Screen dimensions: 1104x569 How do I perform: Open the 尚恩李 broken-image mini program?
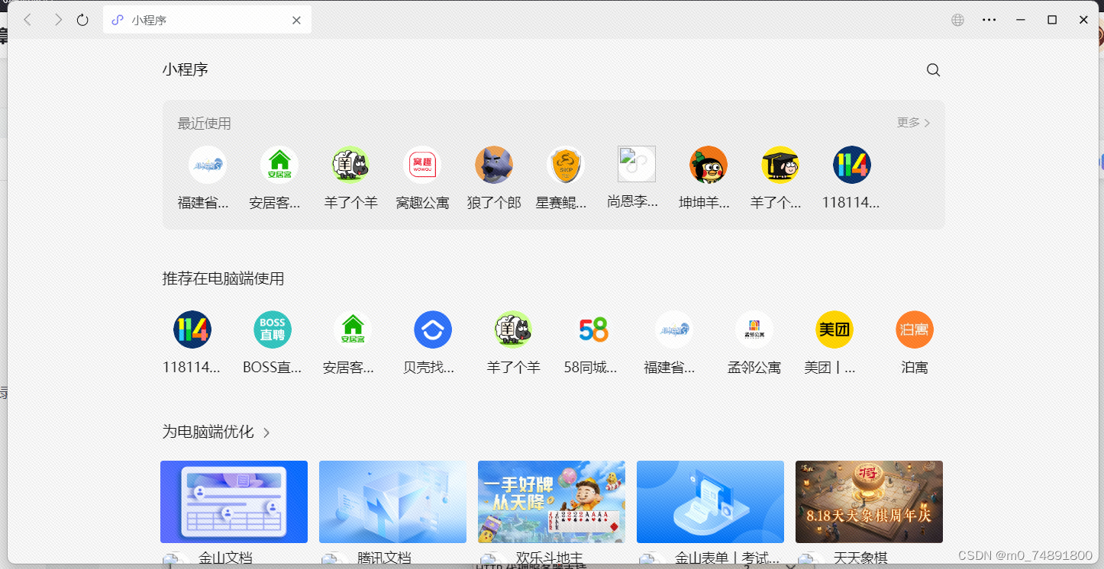637,164
